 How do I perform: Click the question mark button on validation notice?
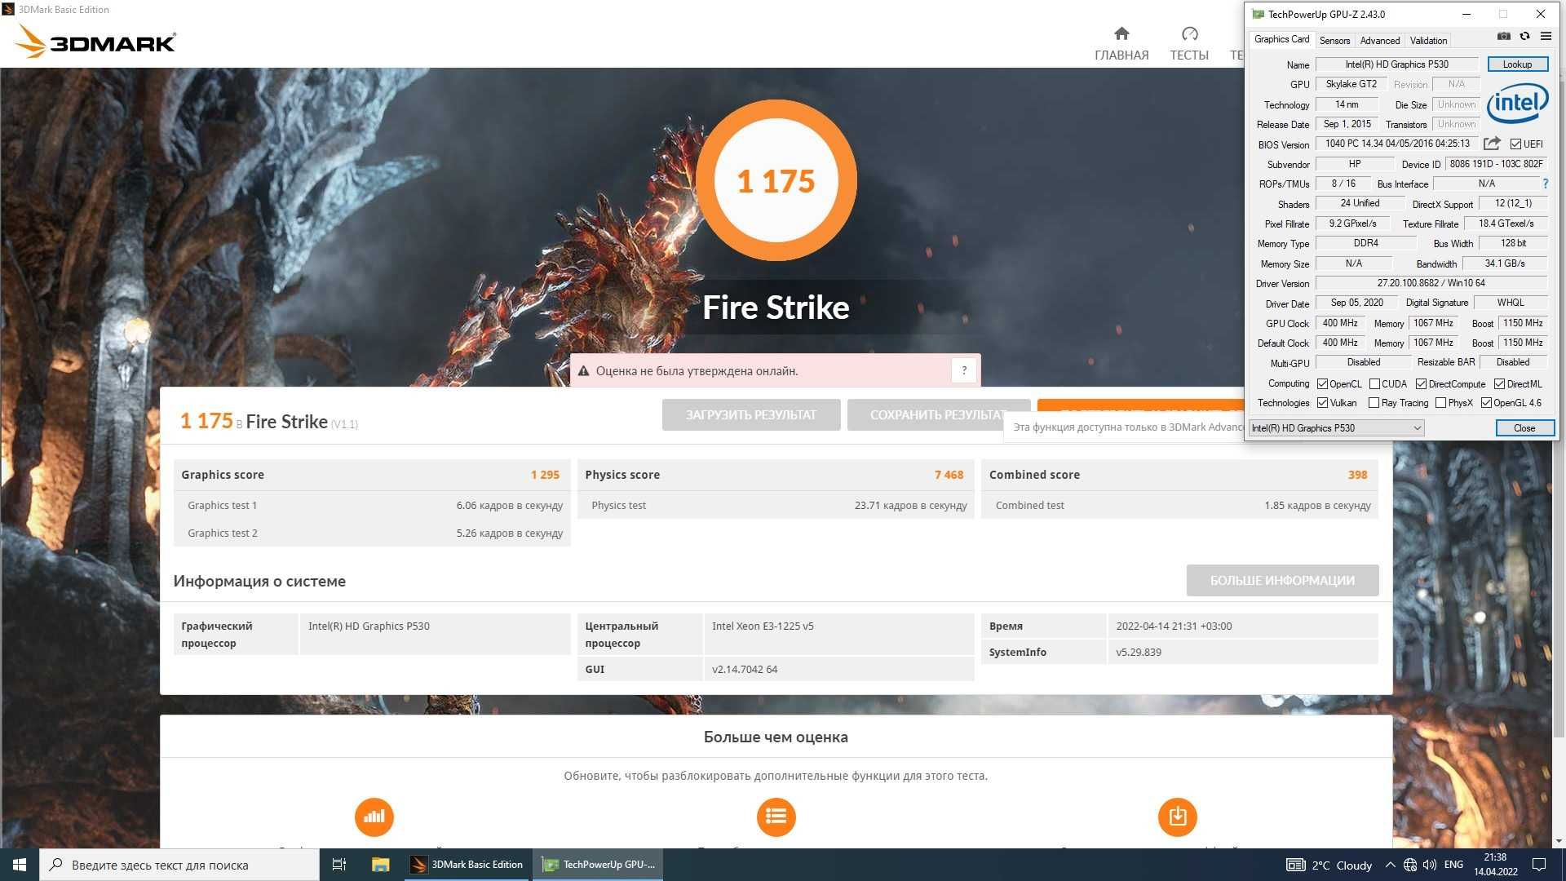[964, 370]
